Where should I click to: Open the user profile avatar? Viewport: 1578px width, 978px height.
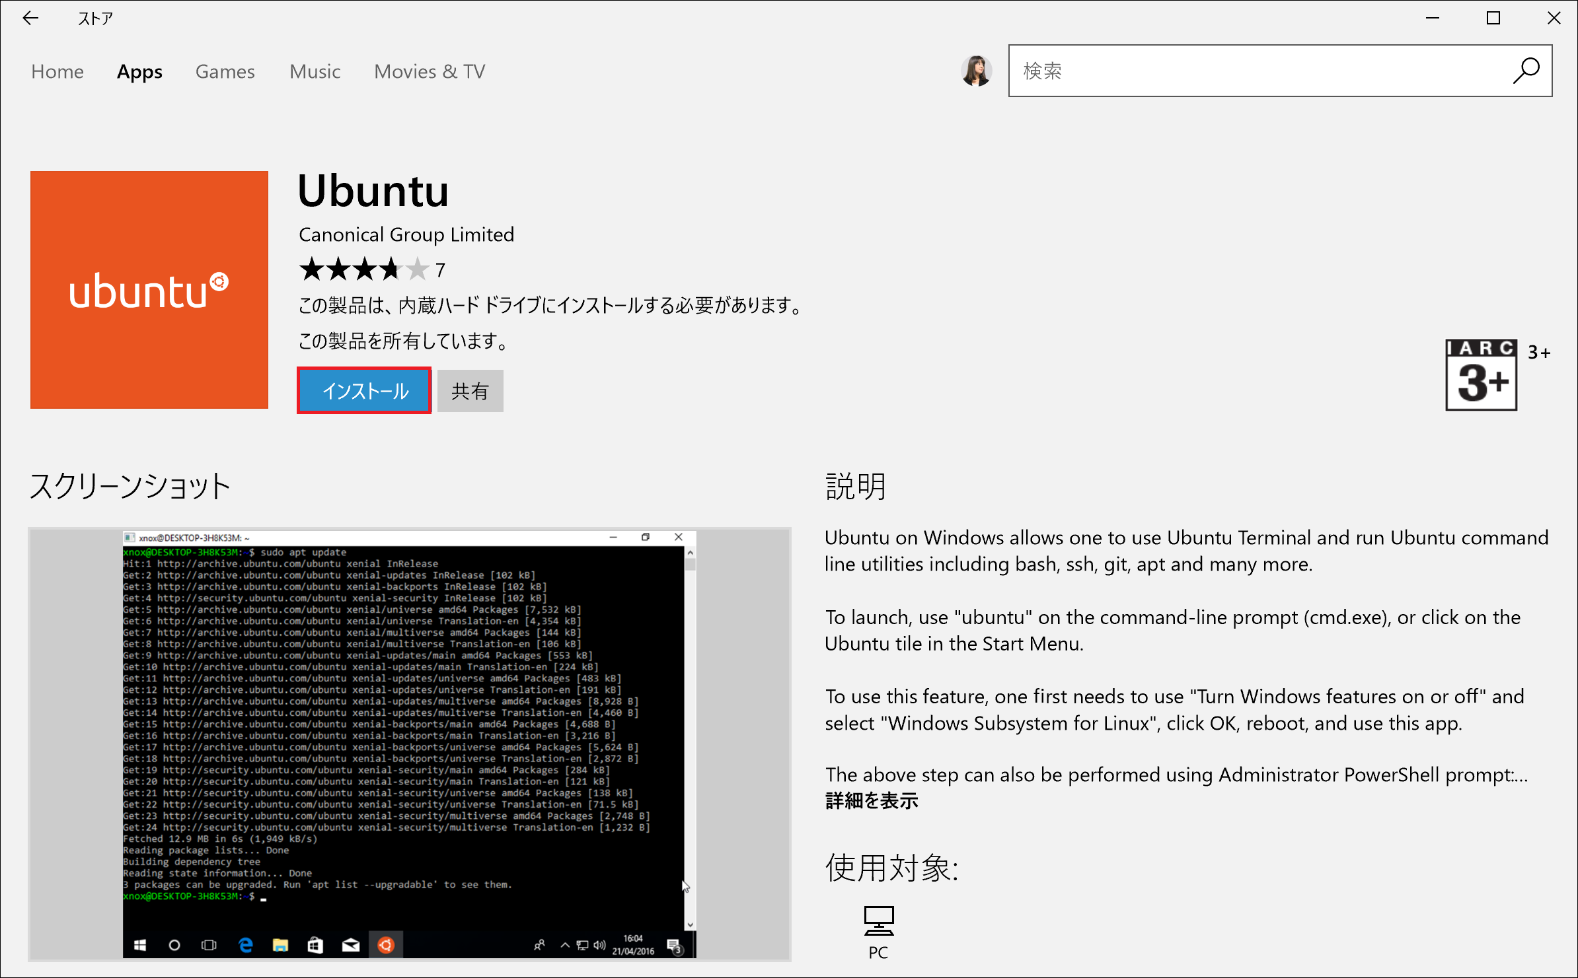[x=976, y=71]
